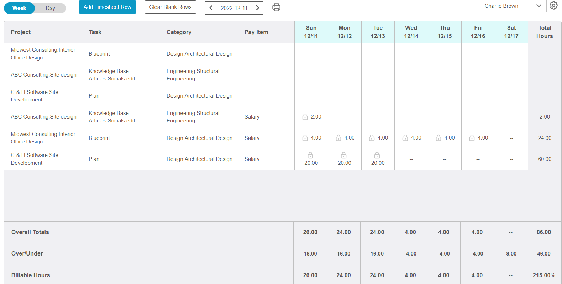Select the Thu 12/15 cell in first Blueprint row
The image size is (562, 284).
445,54
